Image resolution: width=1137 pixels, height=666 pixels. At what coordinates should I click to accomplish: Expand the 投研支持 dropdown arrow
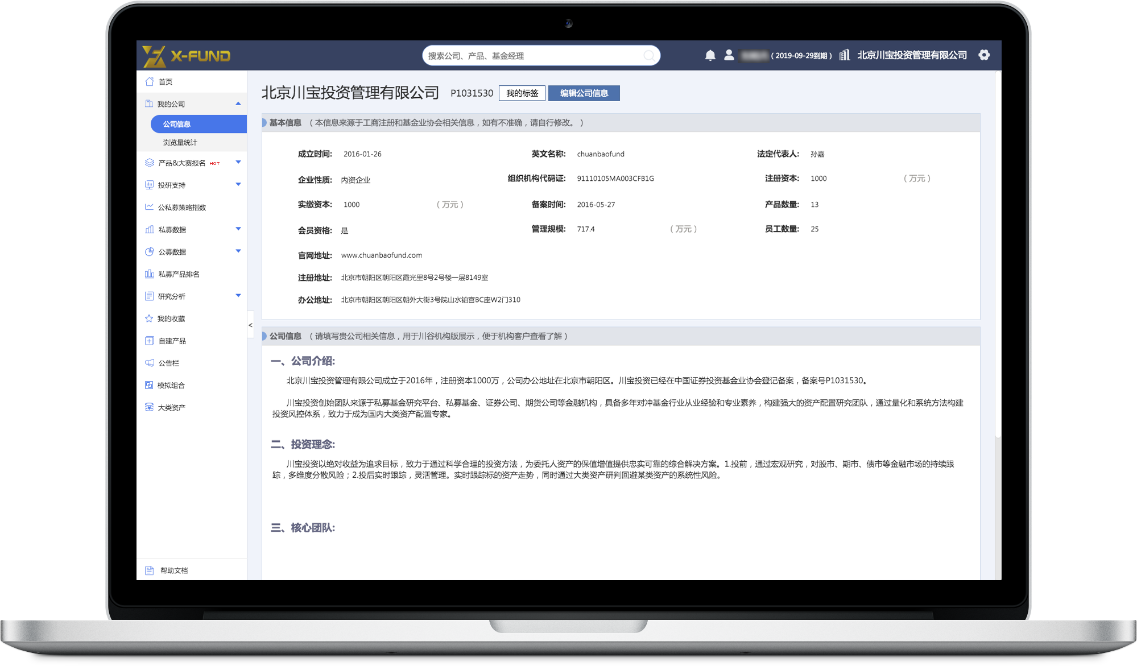point(238,184)
